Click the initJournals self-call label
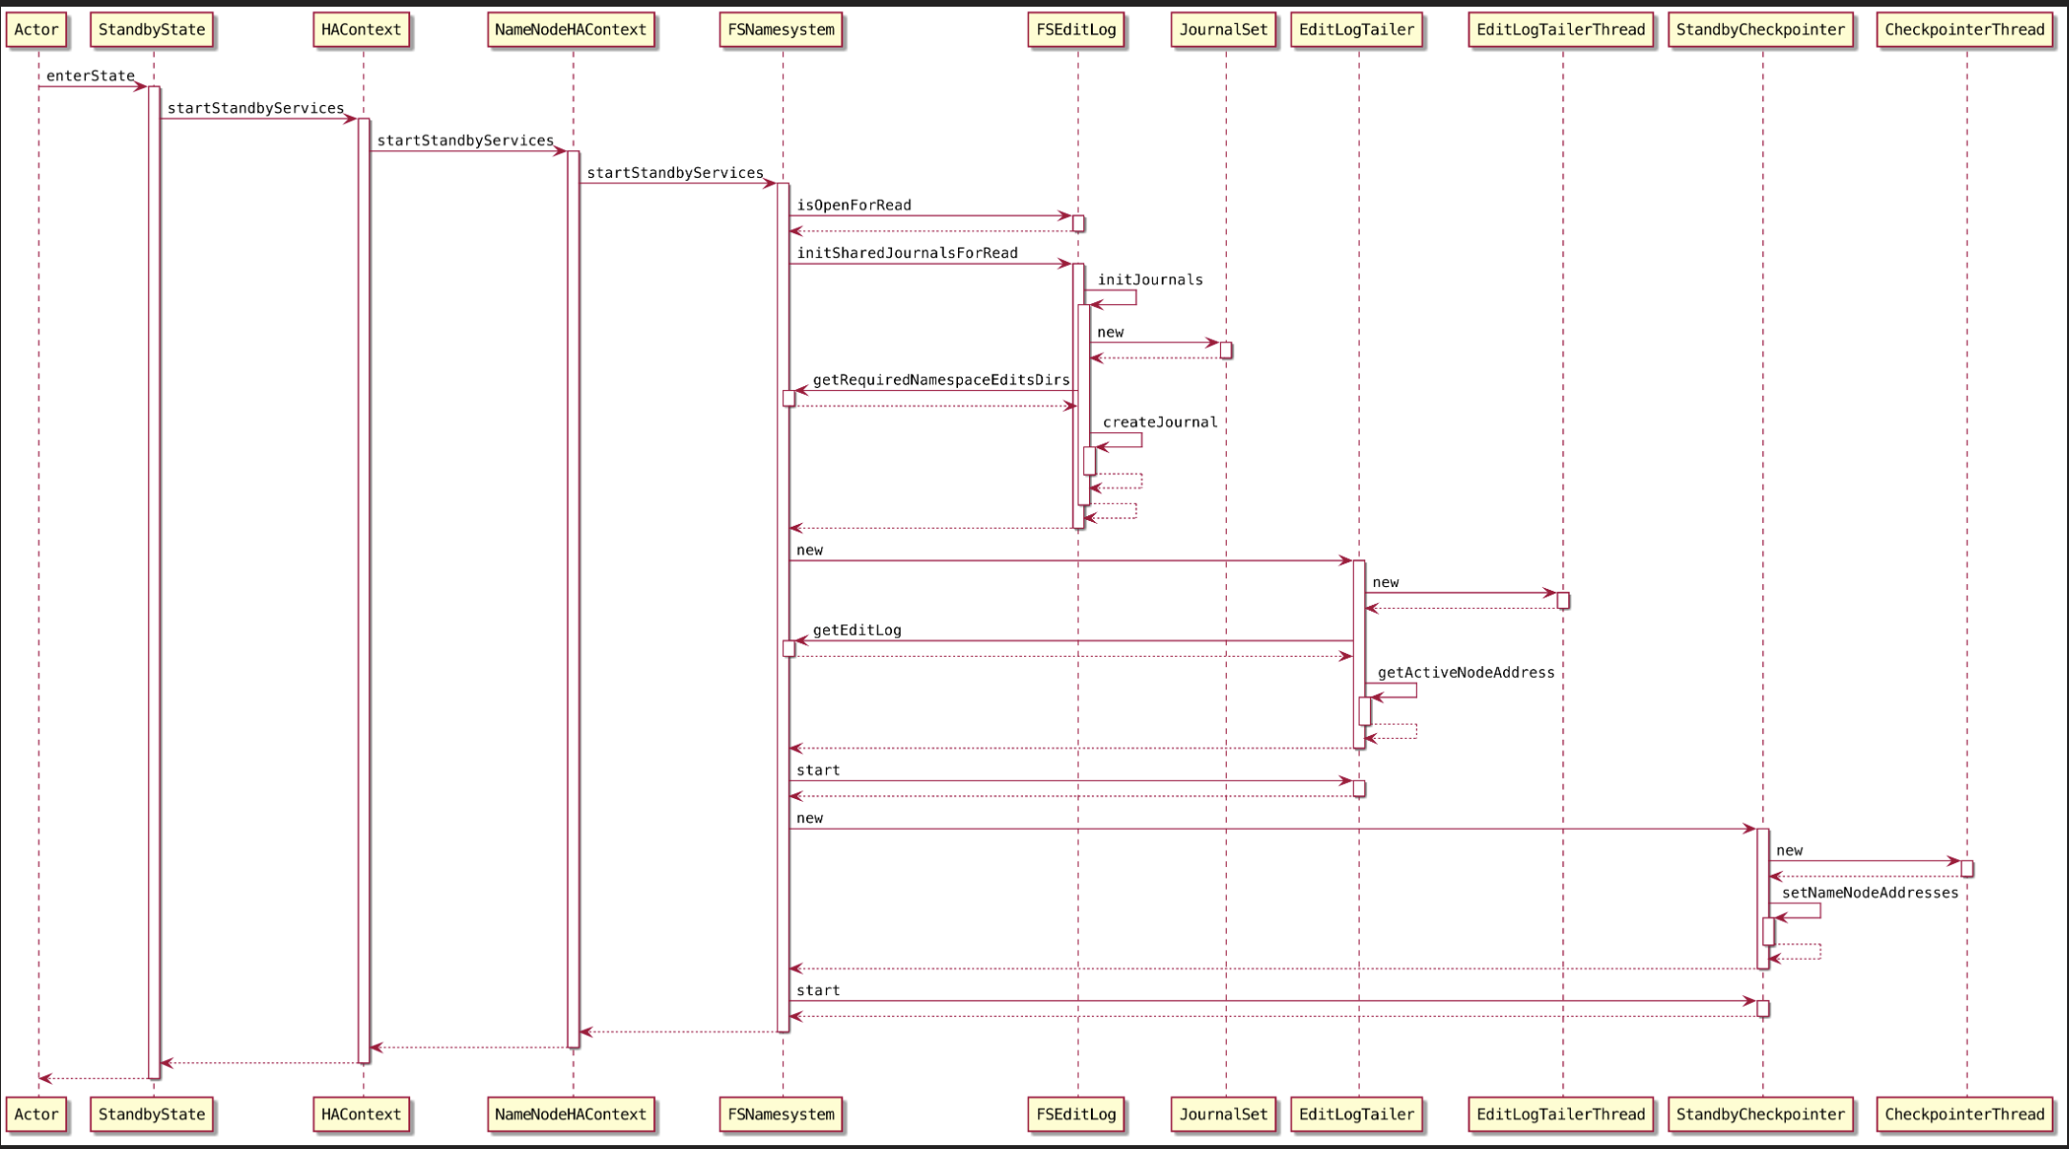 [1150, 280]
